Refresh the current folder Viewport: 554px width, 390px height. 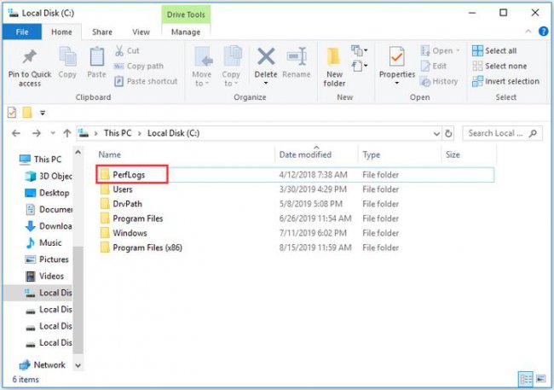pos(448,133)
